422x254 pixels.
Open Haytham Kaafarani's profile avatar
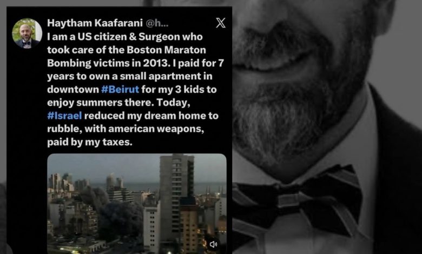(27, 34)
